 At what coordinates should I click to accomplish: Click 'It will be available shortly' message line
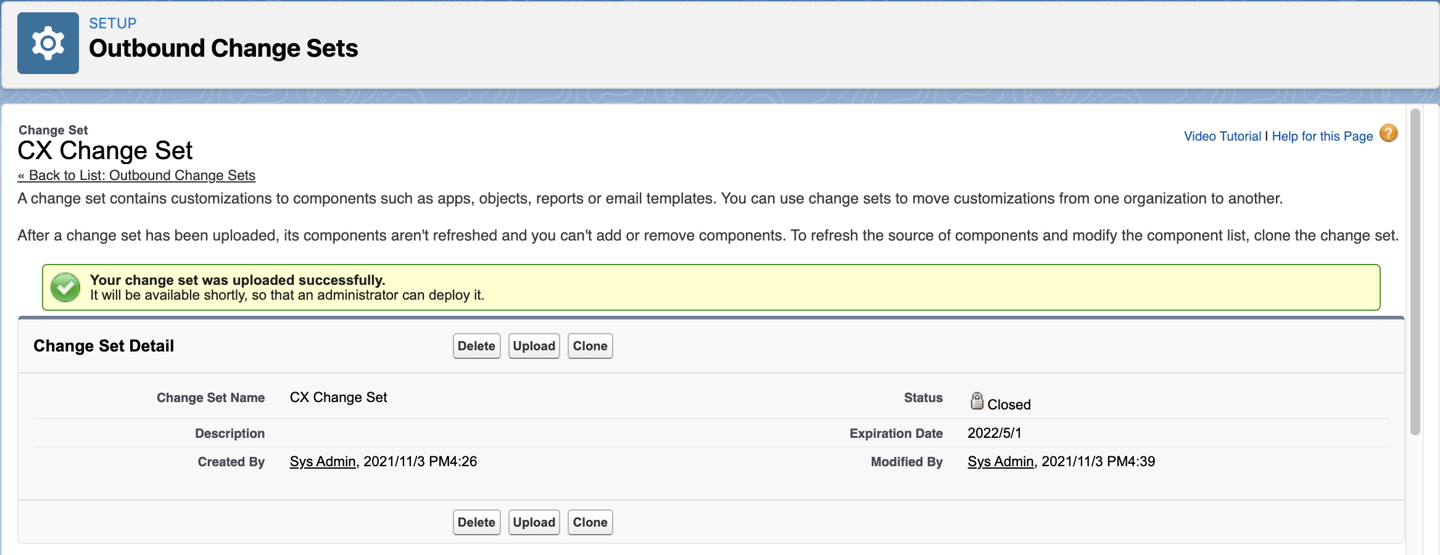pyautogui.click(x=287, y=295)
